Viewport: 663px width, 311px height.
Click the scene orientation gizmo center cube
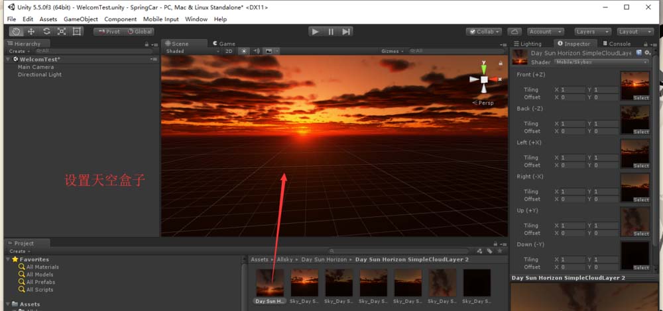(484, 79)
